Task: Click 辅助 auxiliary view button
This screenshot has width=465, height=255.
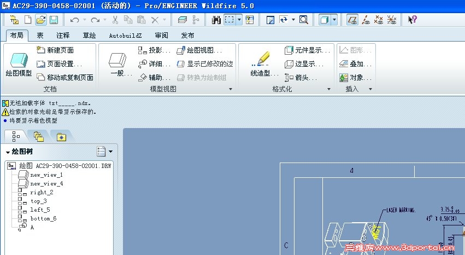Action: (154, 78)
